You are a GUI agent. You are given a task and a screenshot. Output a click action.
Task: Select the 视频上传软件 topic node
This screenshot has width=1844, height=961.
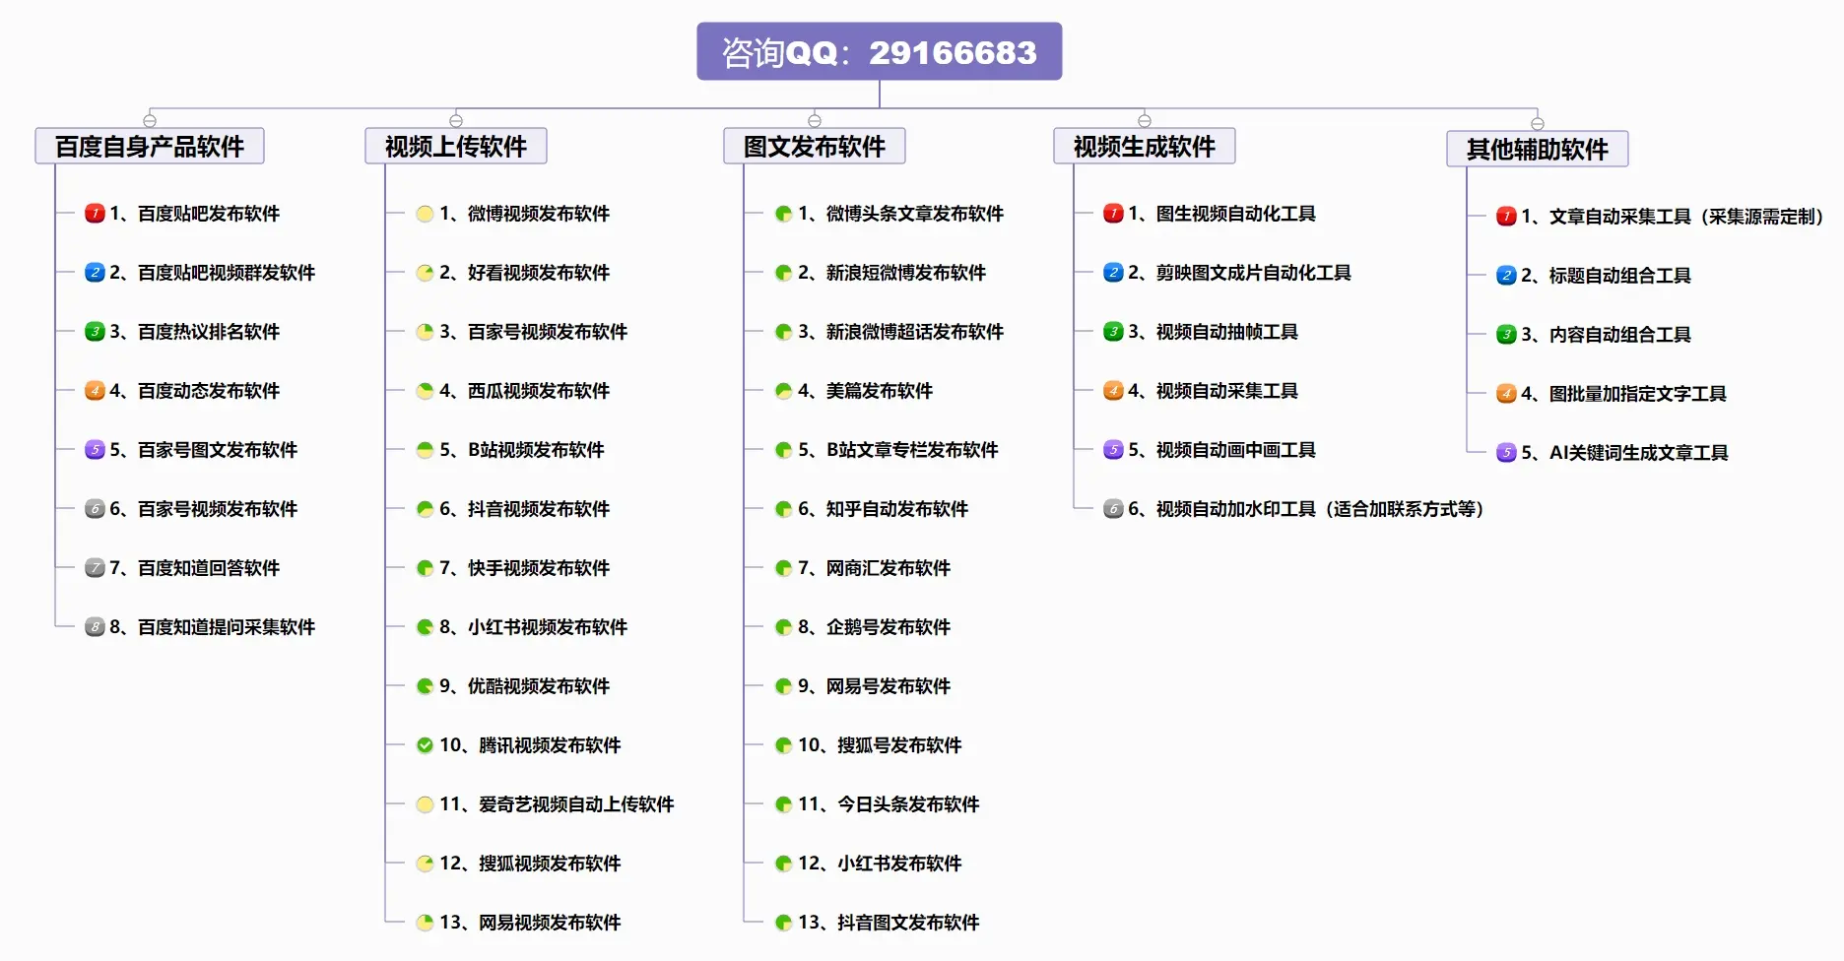coord(456,147)
